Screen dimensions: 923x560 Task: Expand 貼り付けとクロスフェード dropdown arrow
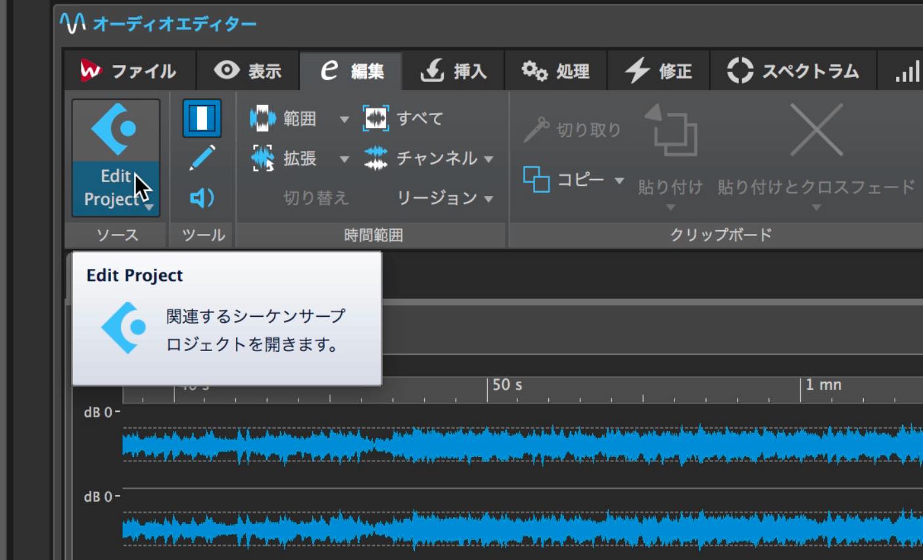pyautogui.click(x=816, y=208)
